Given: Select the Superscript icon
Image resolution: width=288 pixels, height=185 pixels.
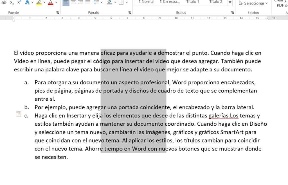Looking at the screenshot, I should (19, 2).
